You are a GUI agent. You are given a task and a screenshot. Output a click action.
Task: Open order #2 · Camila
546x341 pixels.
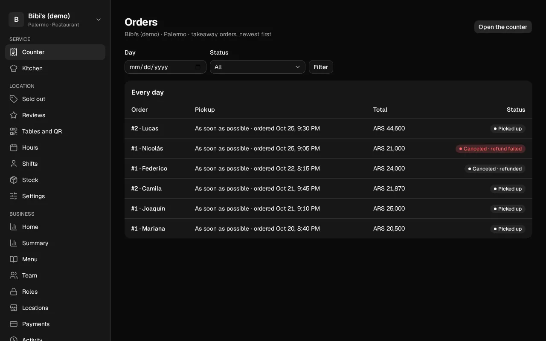pos(146,188)
